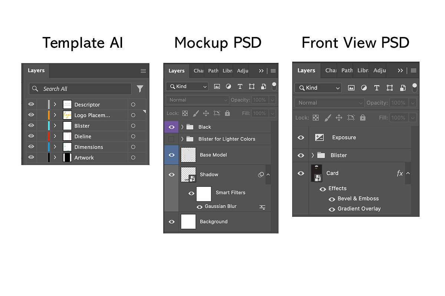This screenshot has height=296, width=445.
Task: Click the smart filter indicator on Shadow layer
Action: (261, 175)
